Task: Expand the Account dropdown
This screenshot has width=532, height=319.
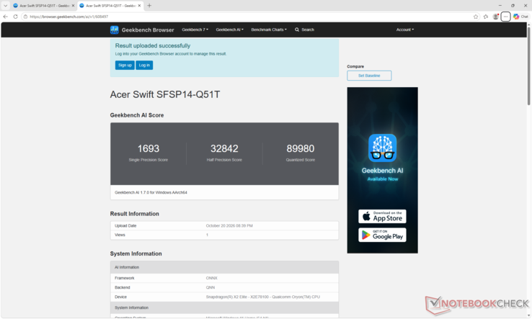Action: coord(405,30)
